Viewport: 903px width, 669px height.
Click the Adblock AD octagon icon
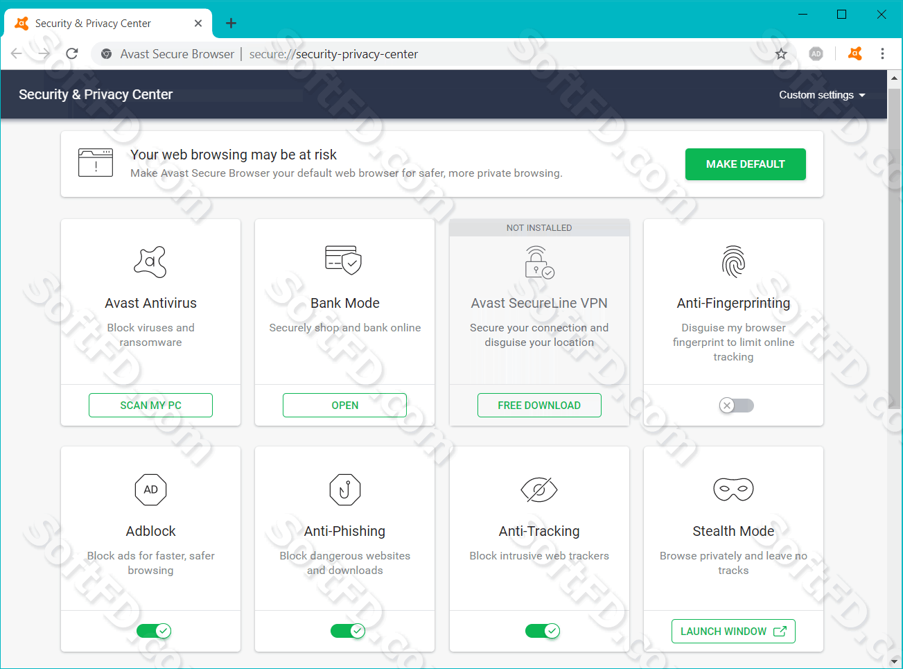pyautogui.click(x=150, y=489)
